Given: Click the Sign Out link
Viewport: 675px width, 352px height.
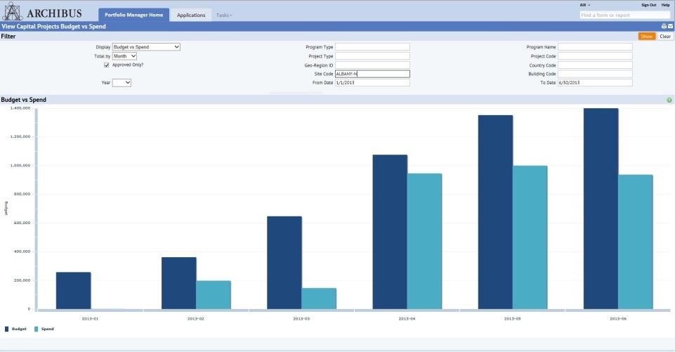Looking at the screenshot, I should pos(649,5).
